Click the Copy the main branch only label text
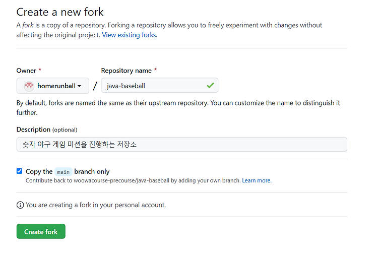The image size is (378, 253). pos(68,171)
